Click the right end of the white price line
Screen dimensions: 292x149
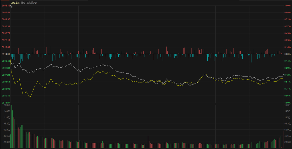[x=283, y=74]
